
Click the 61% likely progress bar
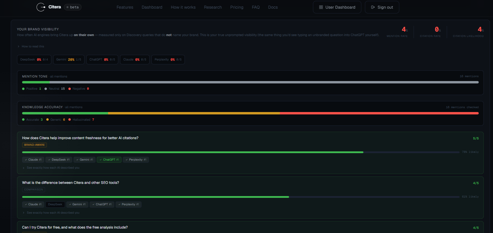click(x=241, y=197)
